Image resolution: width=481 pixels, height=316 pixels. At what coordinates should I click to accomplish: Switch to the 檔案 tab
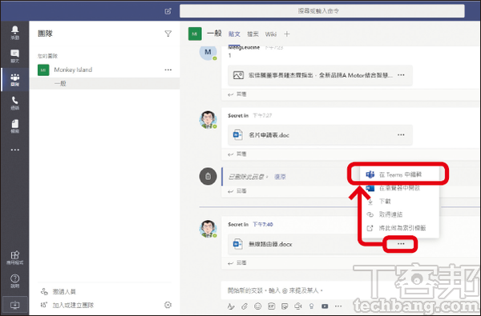(x=253, y=34)
